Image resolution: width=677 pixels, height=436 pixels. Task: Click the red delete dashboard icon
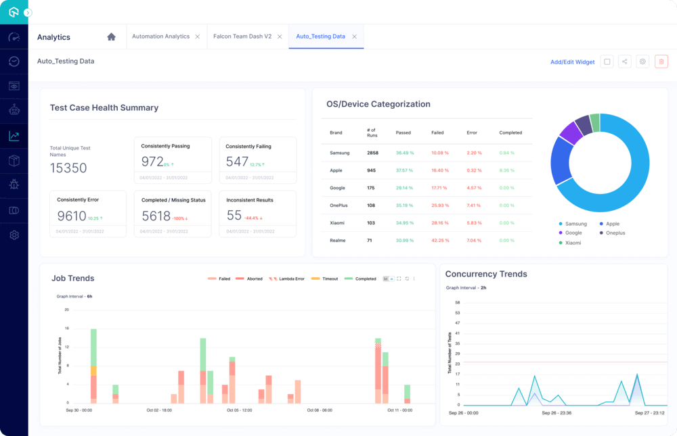pos(661,62)
